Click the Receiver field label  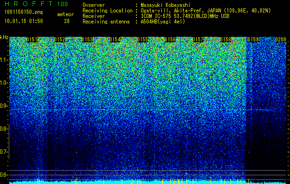pyautogui.click(x=94, y=16)
